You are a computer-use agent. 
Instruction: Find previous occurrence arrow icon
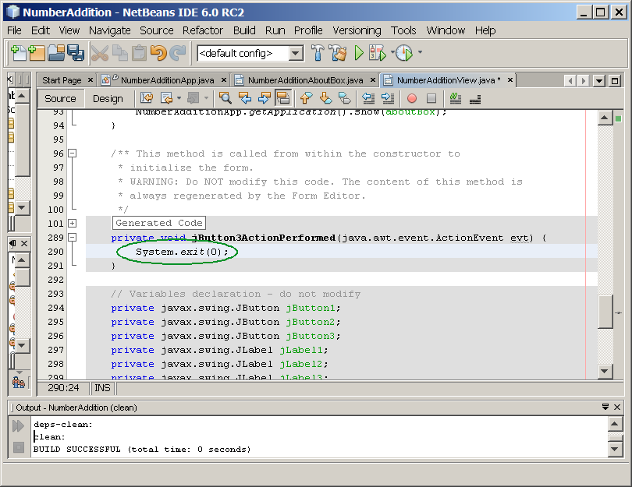[245, 98]
